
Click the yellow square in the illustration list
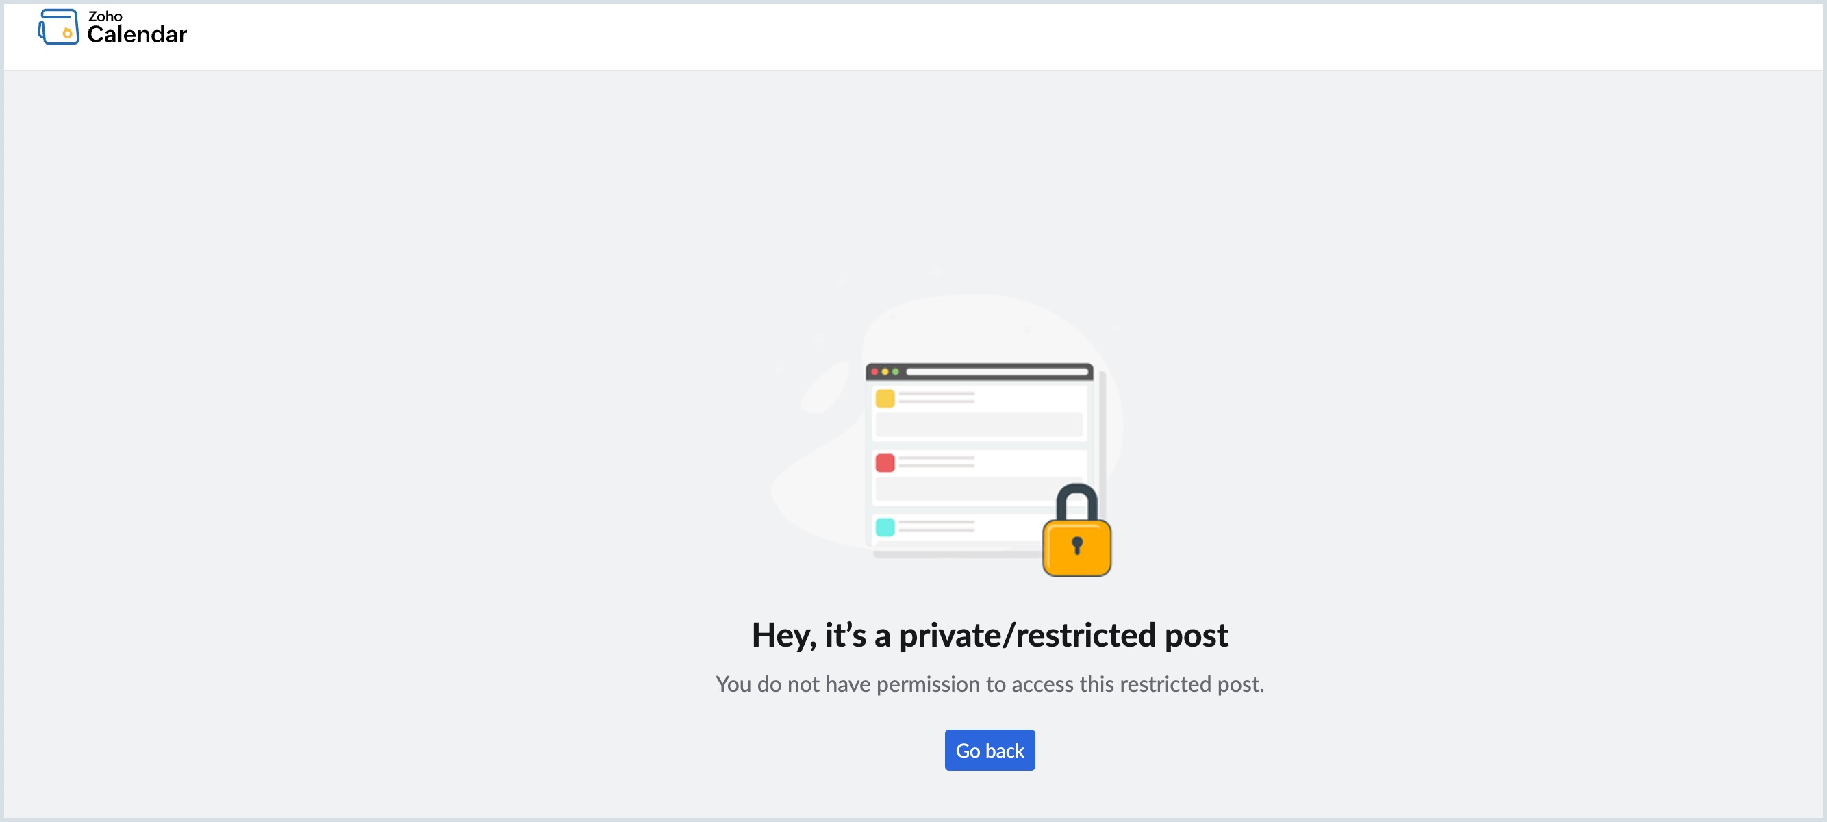(x=885, y=399)
